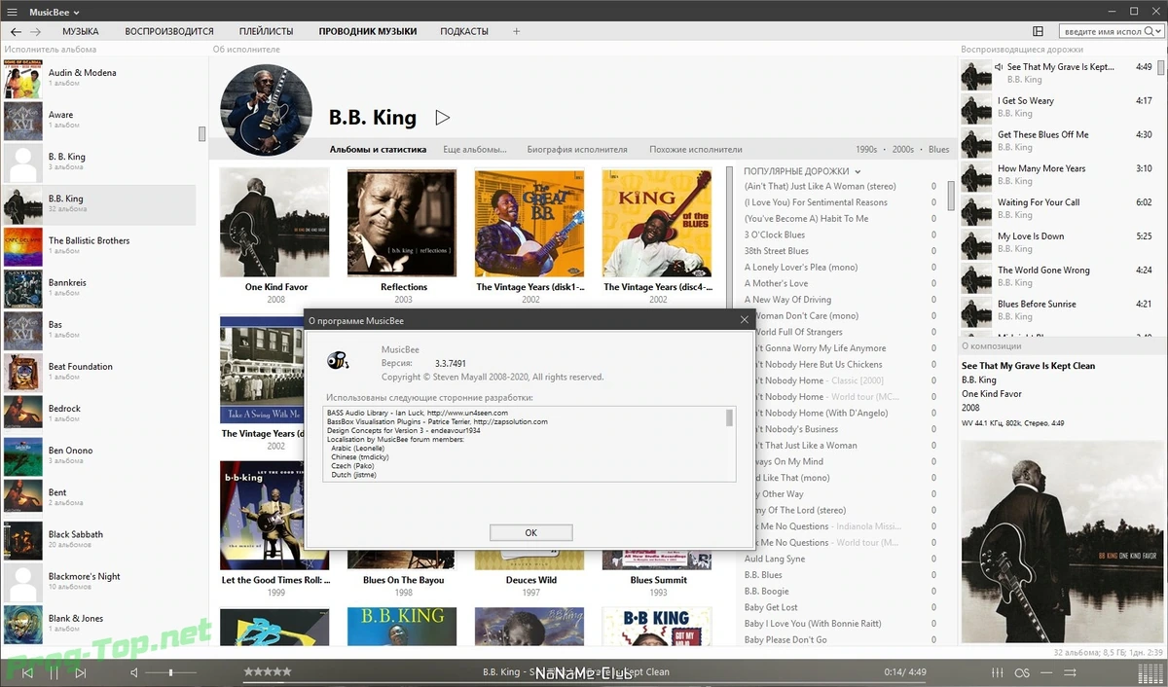Skip to the previous track

[x=27, y=672]
